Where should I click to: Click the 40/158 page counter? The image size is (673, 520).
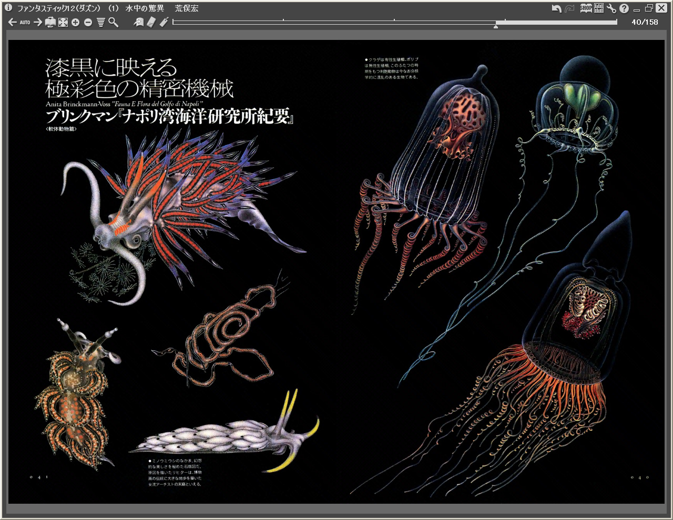coord(645,22)
